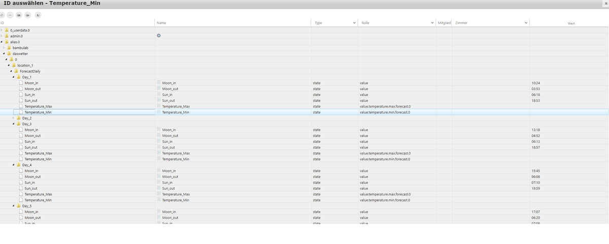Collapse the Day_3 tree node
Image resolution: width=609 pixels, height=244 pixels.
(14, 124)
